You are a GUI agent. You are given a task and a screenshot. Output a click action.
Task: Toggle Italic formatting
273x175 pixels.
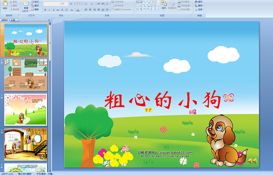click(49, 10)
